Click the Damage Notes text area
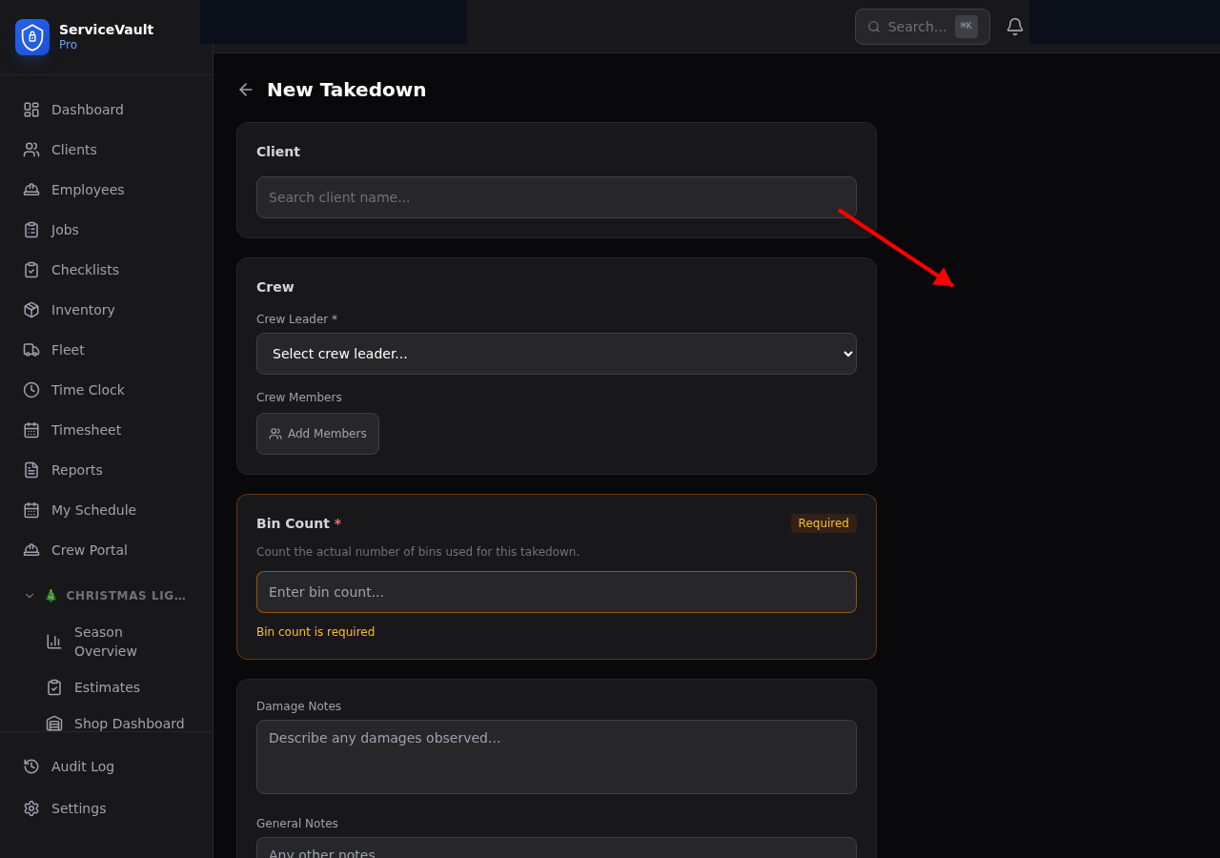1220x858 pixels. coord(557,757)
